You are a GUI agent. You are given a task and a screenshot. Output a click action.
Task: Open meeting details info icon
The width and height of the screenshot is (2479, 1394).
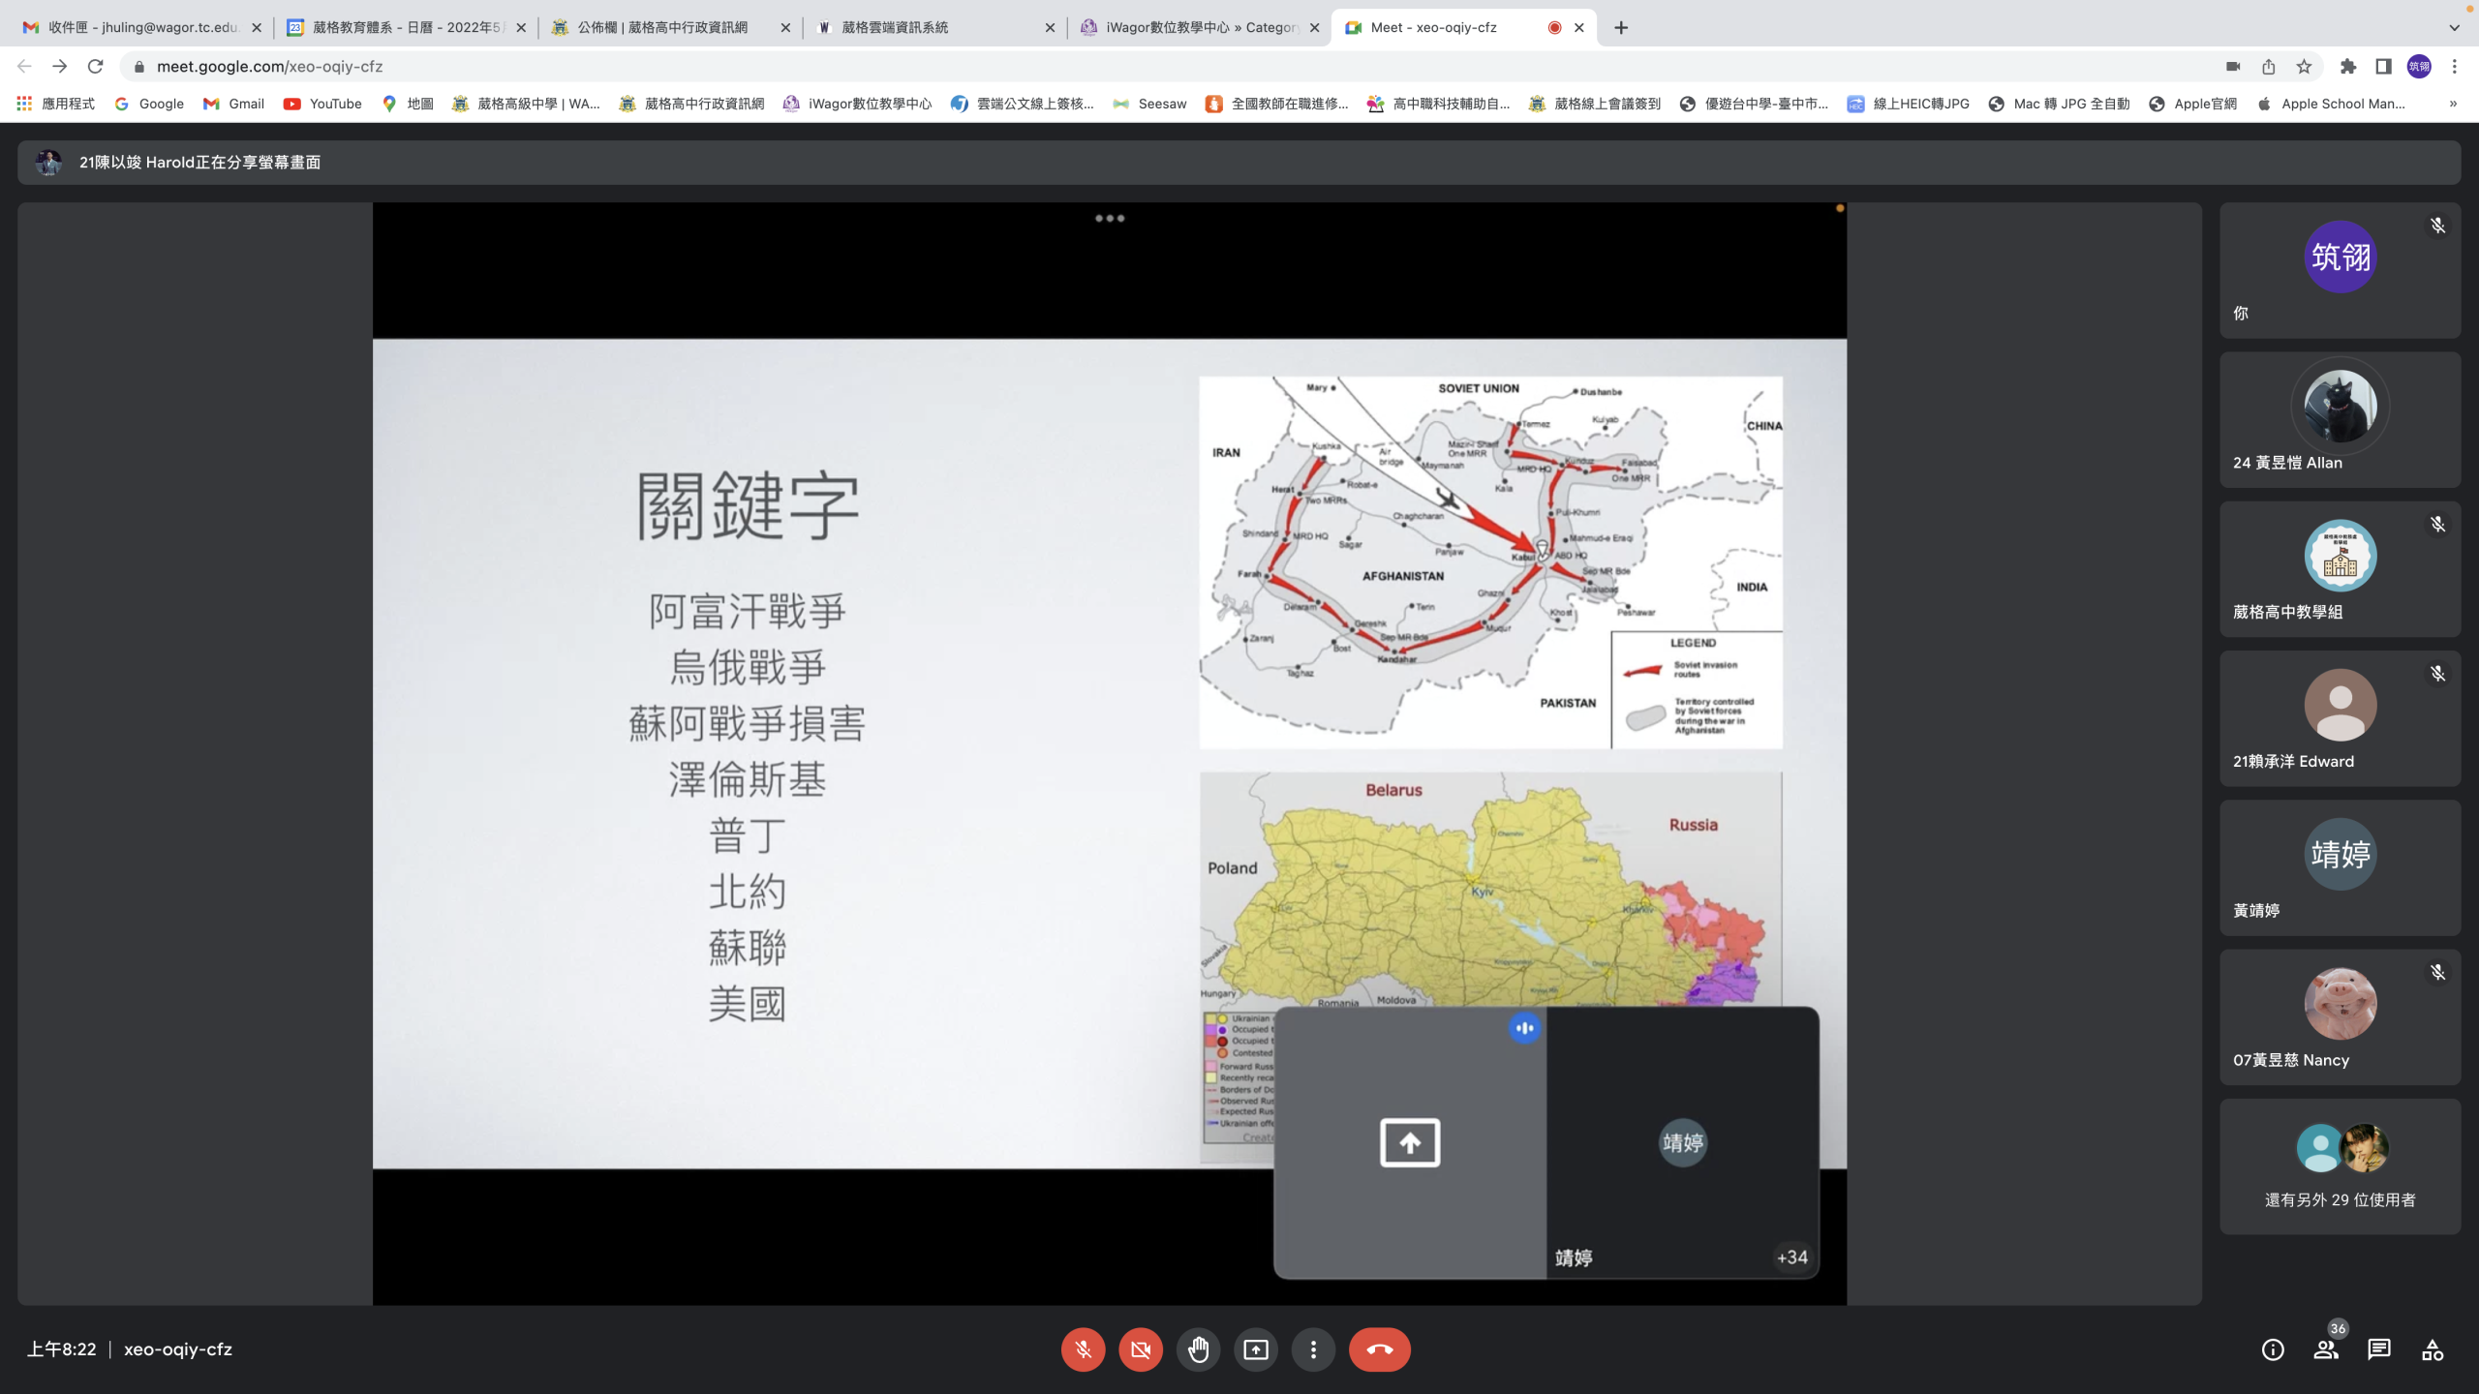2273,1349
